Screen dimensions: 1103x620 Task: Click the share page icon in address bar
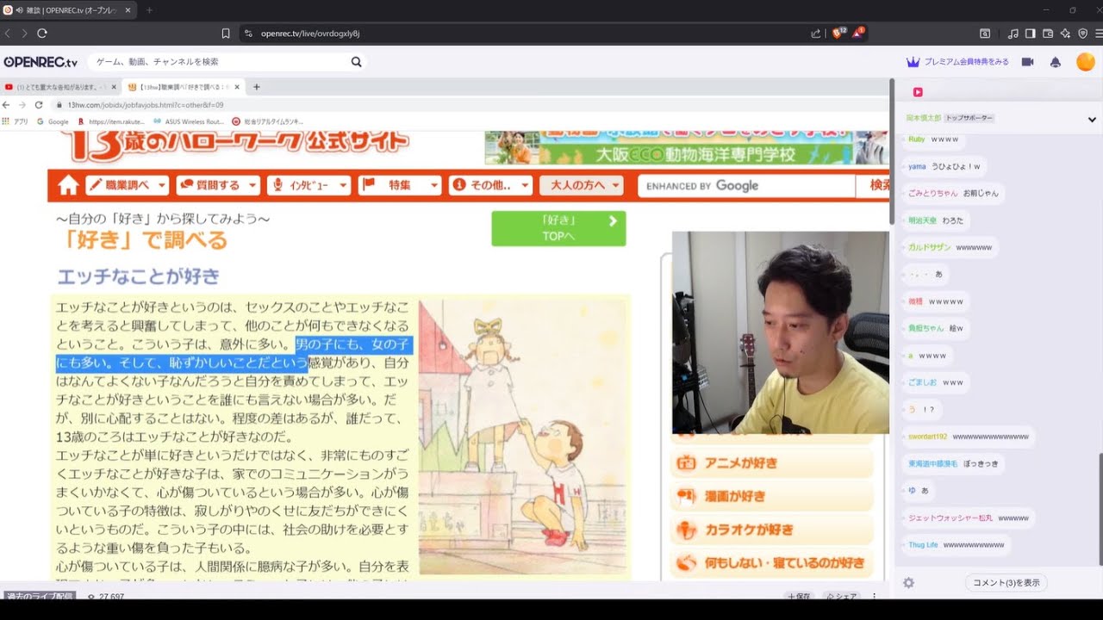pyautogui.click(x=815, y=34)
